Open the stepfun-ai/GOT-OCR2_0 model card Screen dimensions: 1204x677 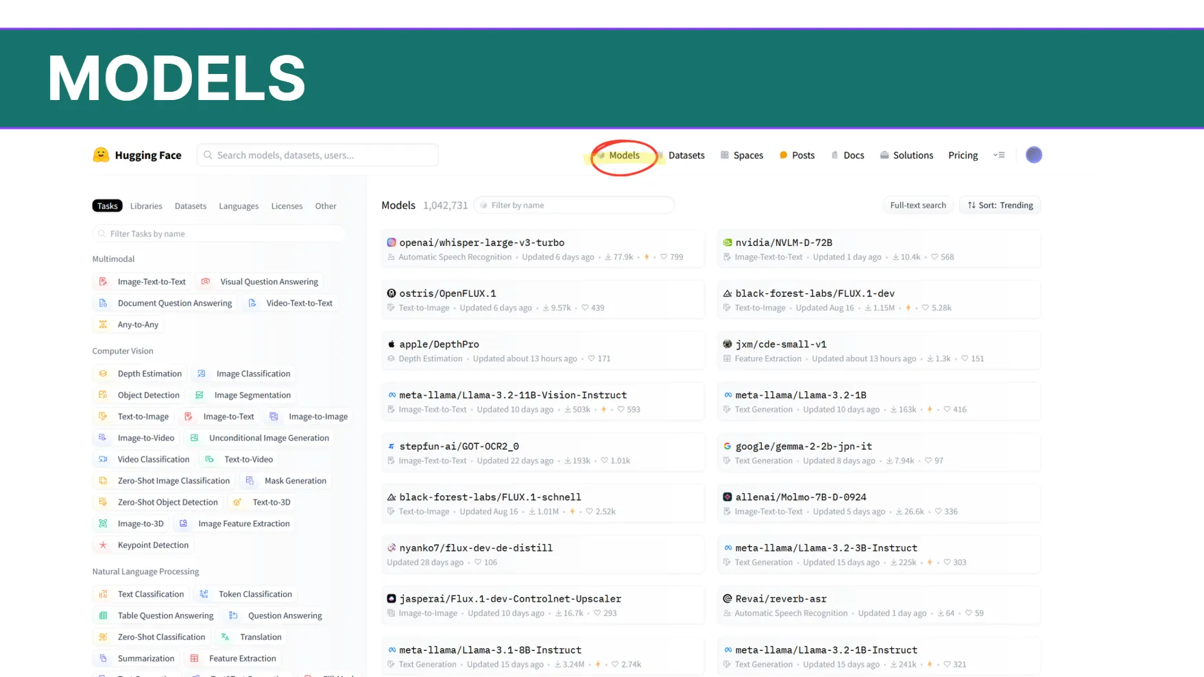click(543, 452)
